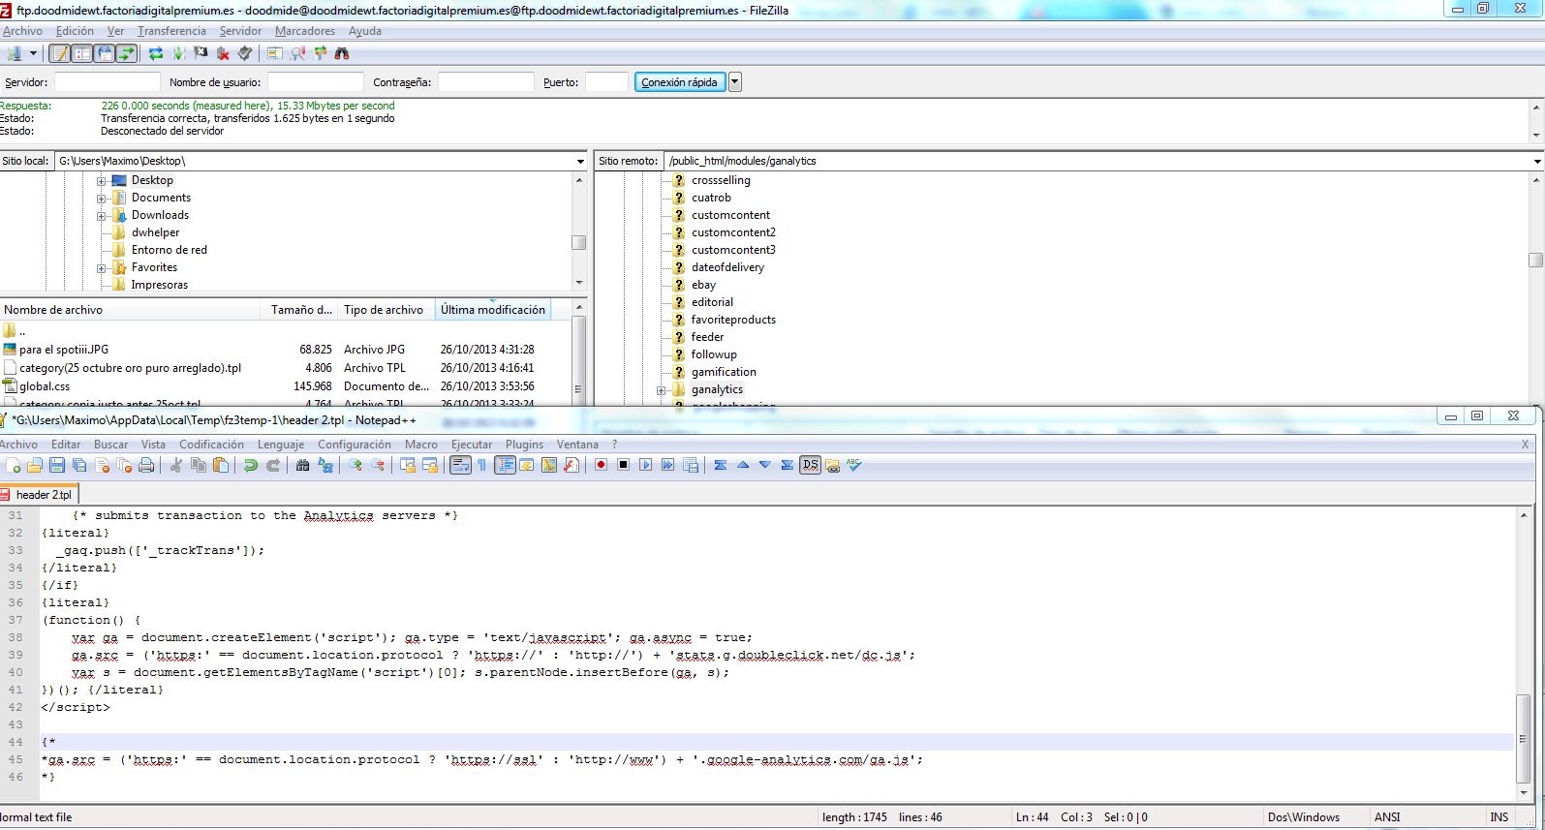Image resolution: width=1545 pixels, height=830 pixels.
Task: Toggle the transfer queue display button
Action: click(x=127, y=54)
